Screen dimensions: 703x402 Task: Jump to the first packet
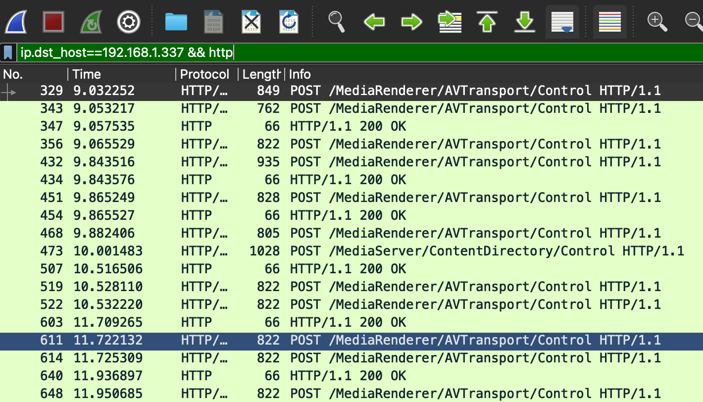[x=487, y=22]
